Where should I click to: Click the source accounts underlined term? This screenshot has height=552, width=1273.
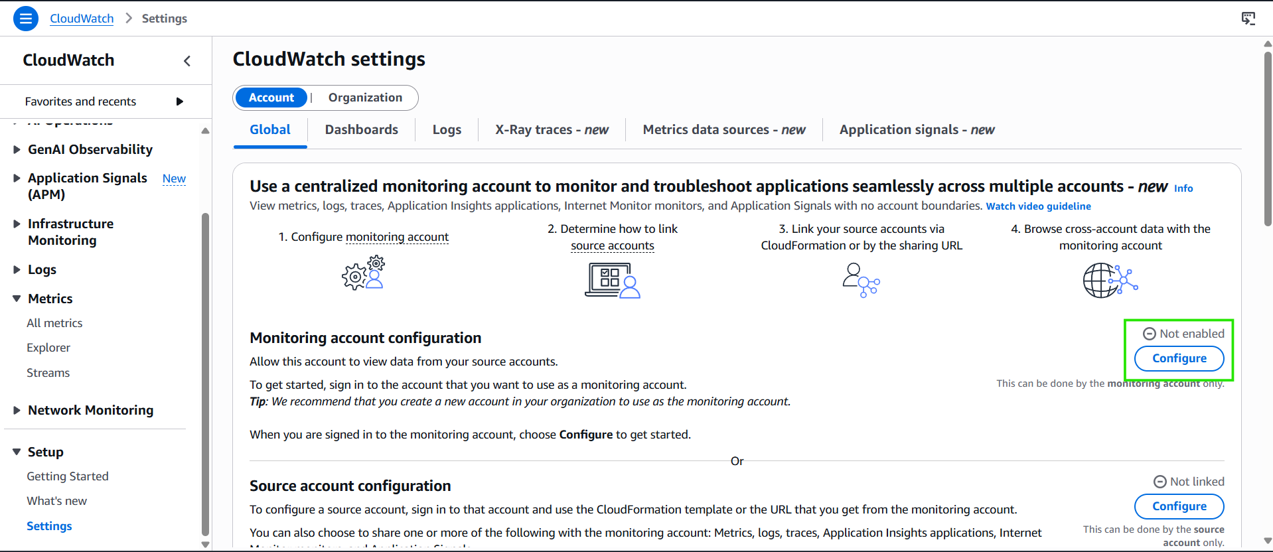pos(613,245)
